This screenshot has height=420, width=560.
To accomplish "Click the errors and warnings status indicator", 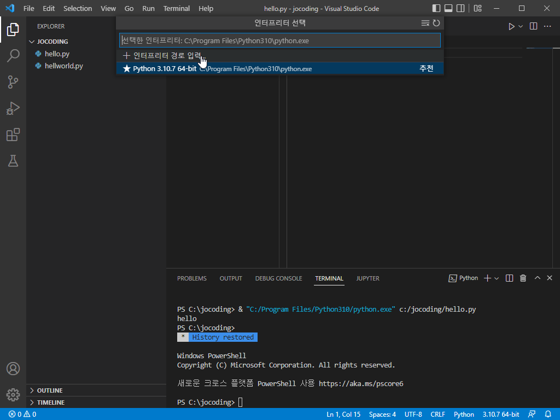I will point(22,415).
